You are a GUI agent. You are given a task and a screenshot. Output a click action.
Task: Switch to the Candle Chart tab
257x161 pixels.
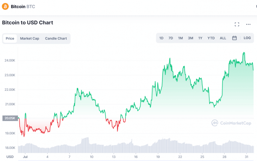tap(56, 38)
